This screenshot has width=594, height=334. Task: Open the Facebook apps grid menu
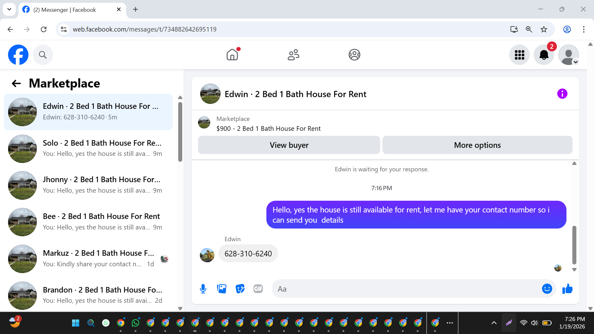click(519, 55)
